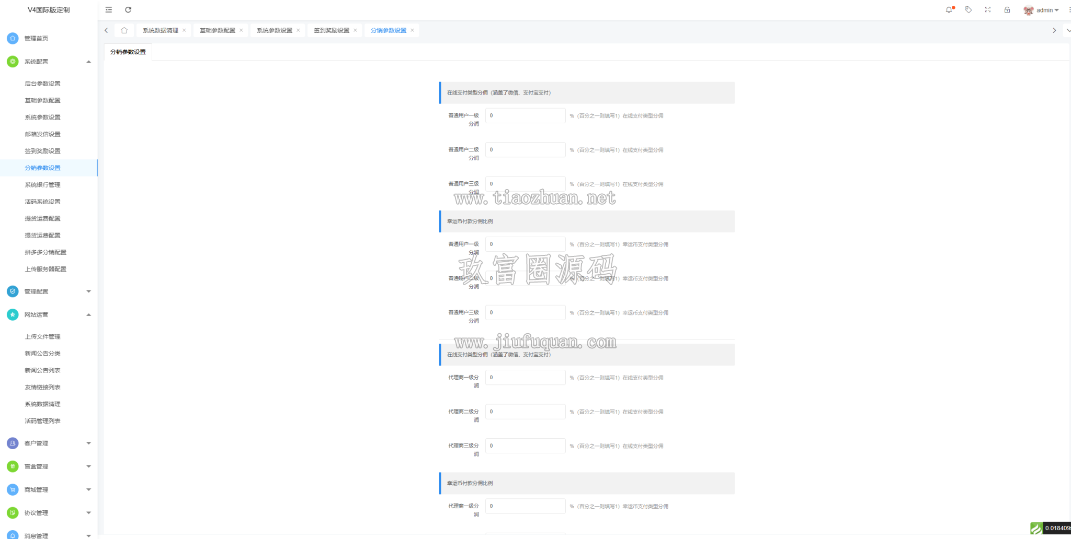Viewport: 1071px width, 539px height.
Task: Click the refresh page icon
Action: coord(128,10)
